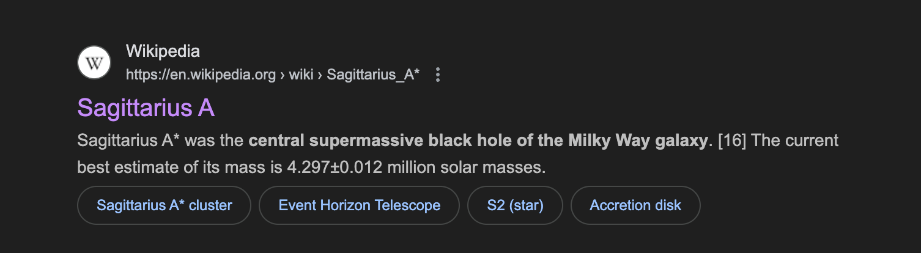Go to the Accretion disk chip

click(x=635, y=205)
